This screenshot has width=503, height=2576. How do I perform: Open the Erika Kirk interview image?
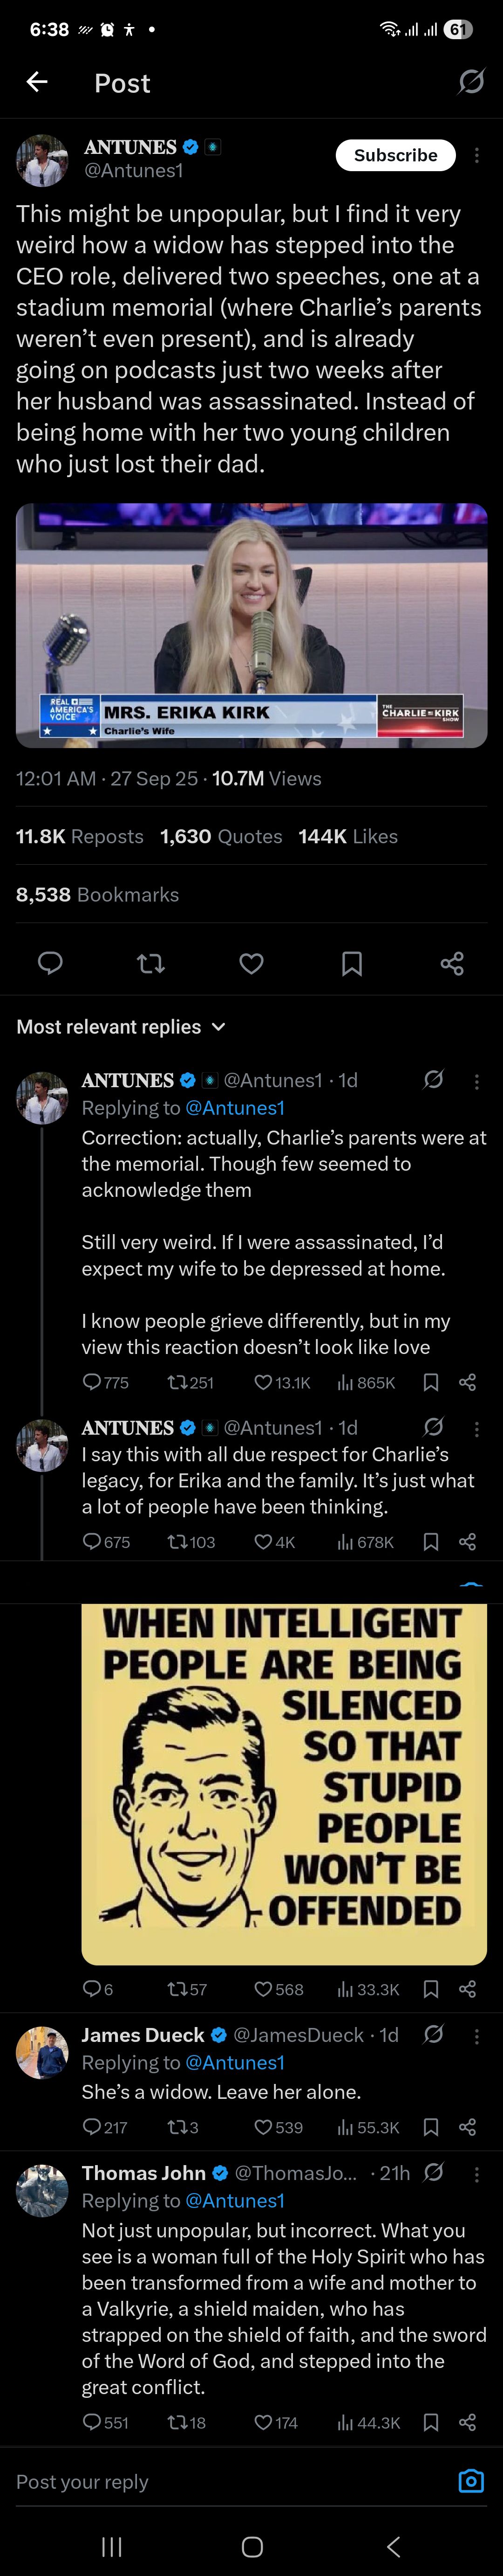(251, 625)
